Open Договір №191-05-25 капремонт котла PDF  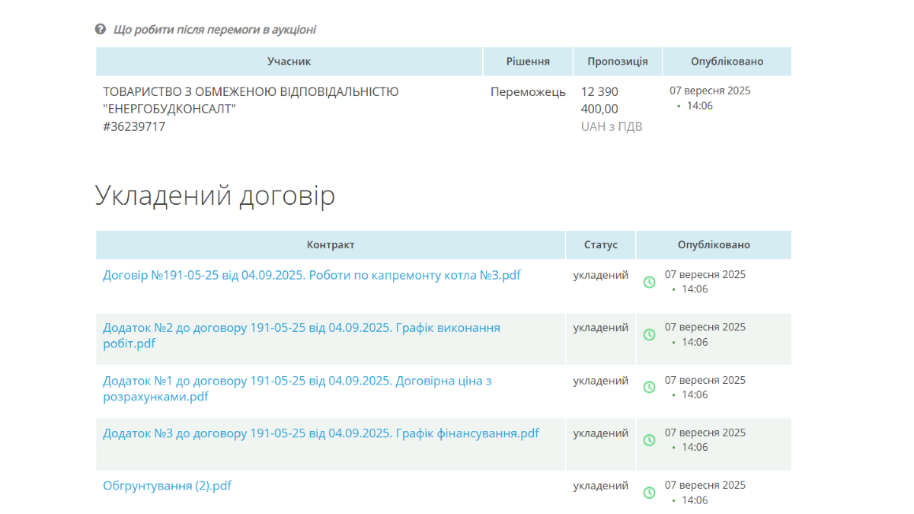click(x=312, y=275)
